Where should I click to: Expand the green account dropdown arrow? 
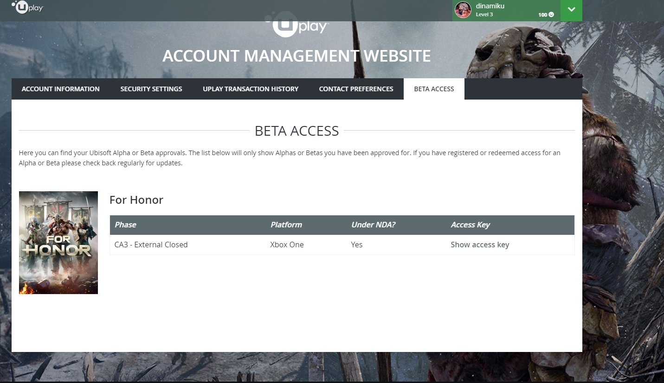point(571,10)
